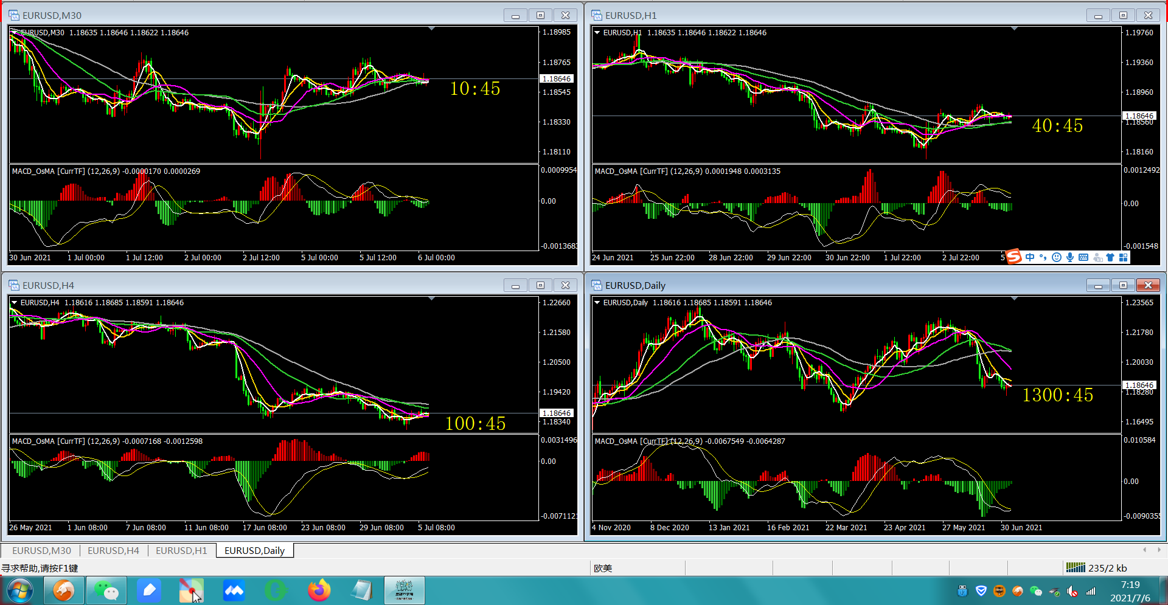This screenshot has width=1168, height=605.
Task: Click the 40:45 countdown label on H1 chart
Action: [1057, 126]
